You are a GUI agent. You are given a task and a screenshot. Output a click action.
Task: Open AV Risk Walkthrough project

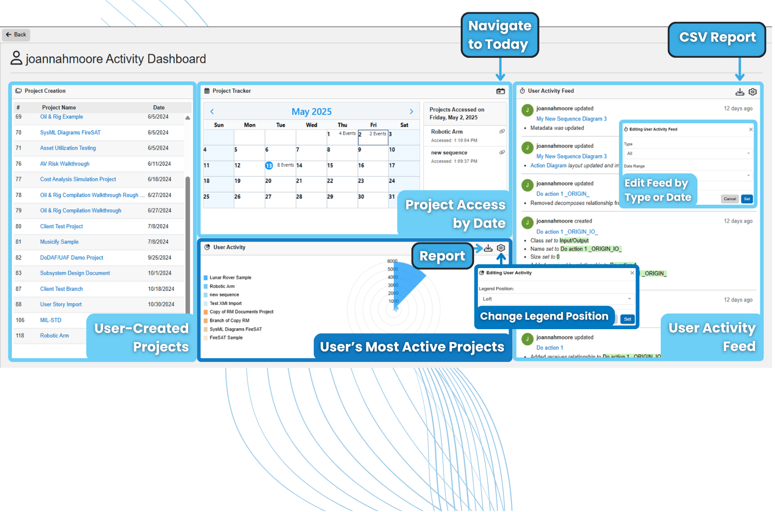64,164
